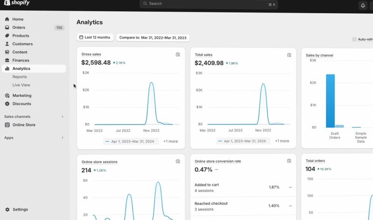373x220 pixels.
Task: Click the search field at top
Action: (x=208, y=4)
